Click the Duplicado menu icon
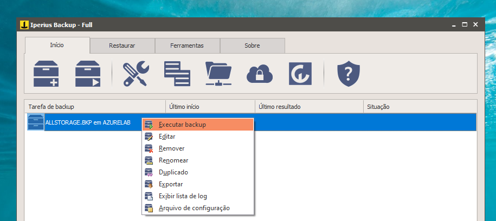496x221 pixels. tap(149, 173)
